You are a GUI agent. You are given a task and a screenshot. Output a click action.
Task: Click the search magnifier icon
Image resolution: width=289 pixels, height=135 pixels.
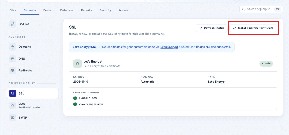click(x=244, y=9)
